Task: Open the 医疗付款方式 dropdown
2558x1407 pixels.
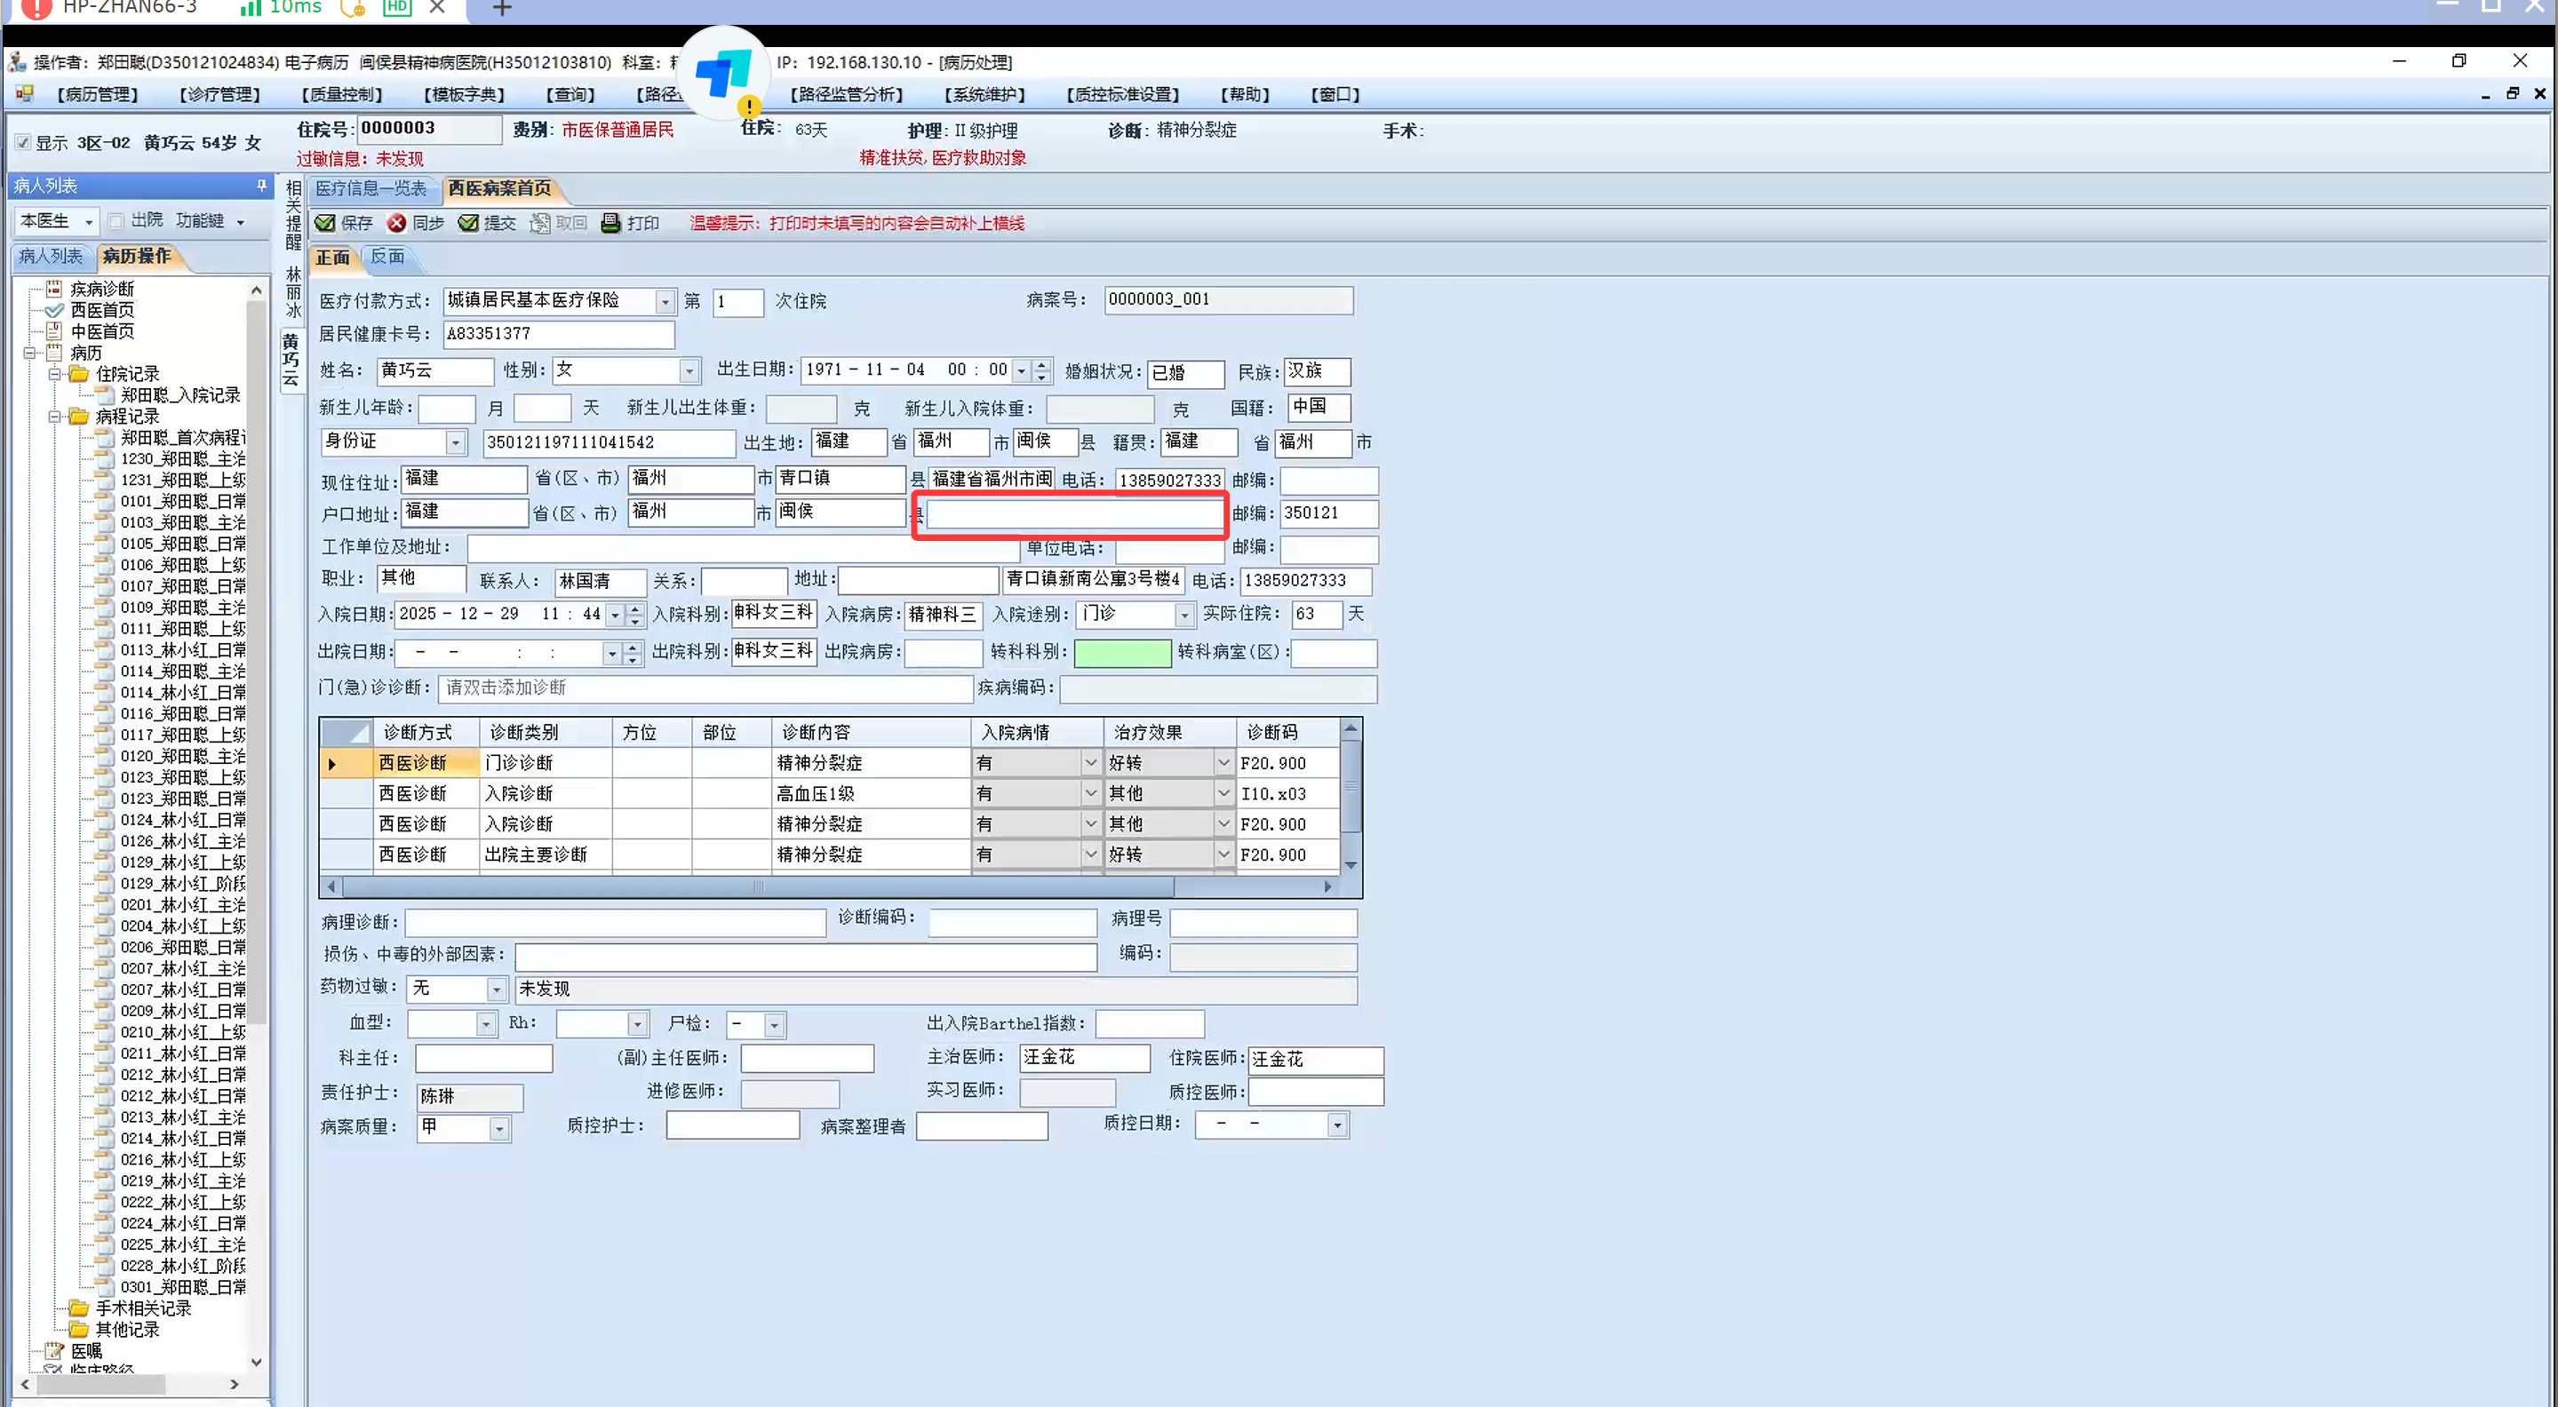Action: 665,301
